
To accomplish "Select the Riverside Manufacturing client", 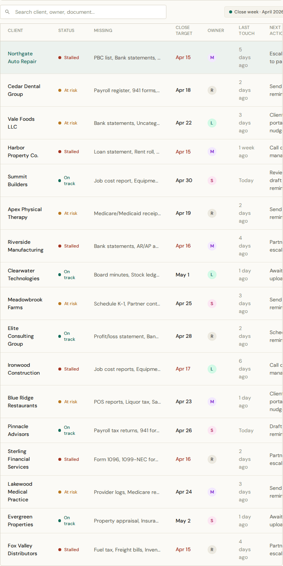I will point(26,246).
